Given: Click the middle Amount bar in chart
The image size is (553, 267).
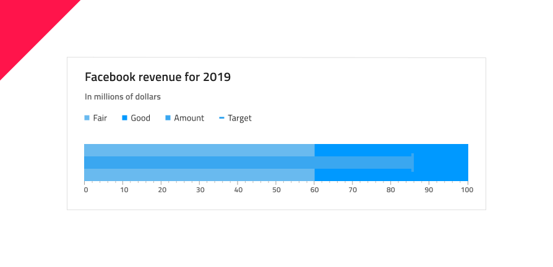Looking at the screenshot, I should pos(247,163).
